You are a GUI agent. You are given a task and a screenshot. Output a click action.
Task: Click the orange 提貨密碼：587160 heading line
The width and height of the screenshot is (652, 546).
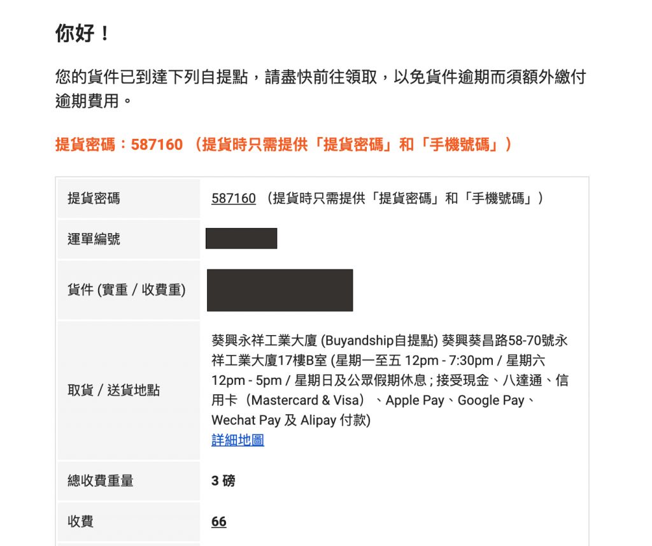tap(283, 145)
